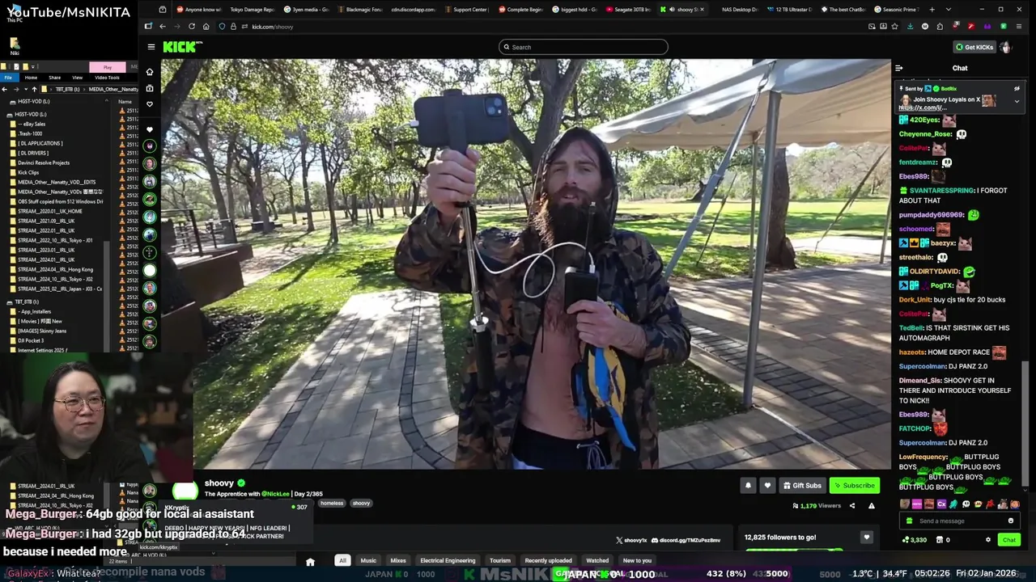
Task: Click the Kick sidebar Home icon
Action: (x=149, y=72)
